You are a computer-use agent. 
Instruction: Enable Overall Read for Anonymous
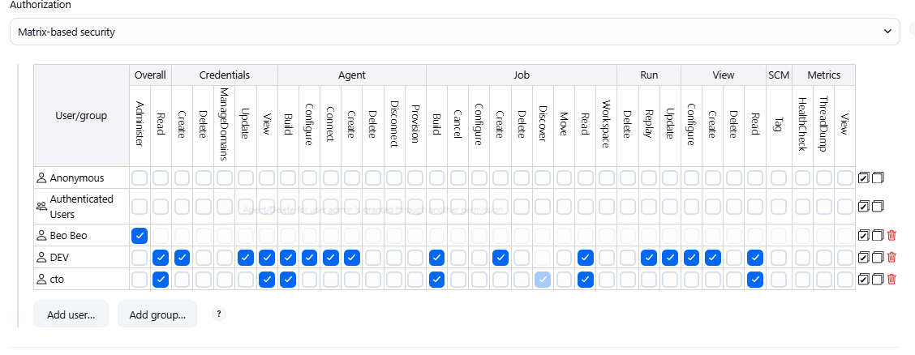click(x=161, y=177)
